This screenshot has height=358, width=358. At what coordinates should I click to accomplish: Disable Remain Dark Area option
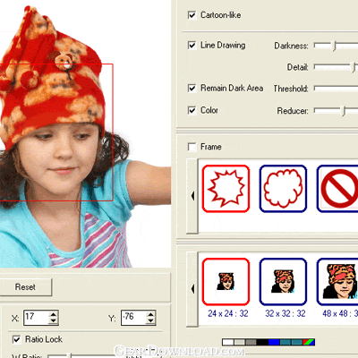pyautogui.click(x=192, y=89)
